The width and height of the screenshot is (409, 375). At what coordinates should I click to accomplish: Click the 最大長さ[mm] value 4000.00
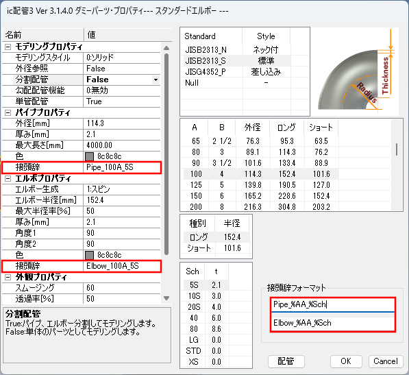pyautogui.click(x=122, y=145)
